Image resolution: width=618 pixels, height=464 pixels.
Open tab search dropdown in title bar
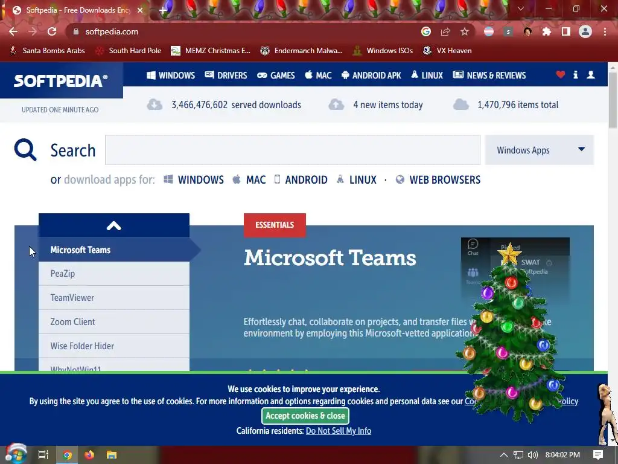coord(521,8)
